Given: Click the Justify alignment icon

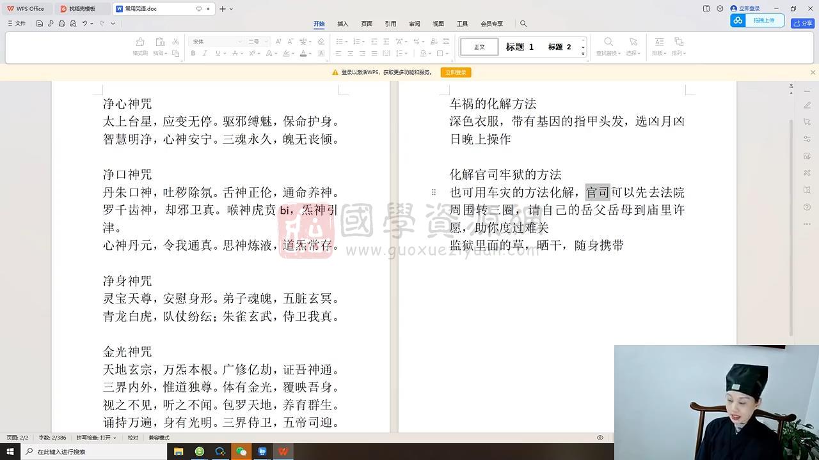Looking at the screenshot, I should coord(374,53).
